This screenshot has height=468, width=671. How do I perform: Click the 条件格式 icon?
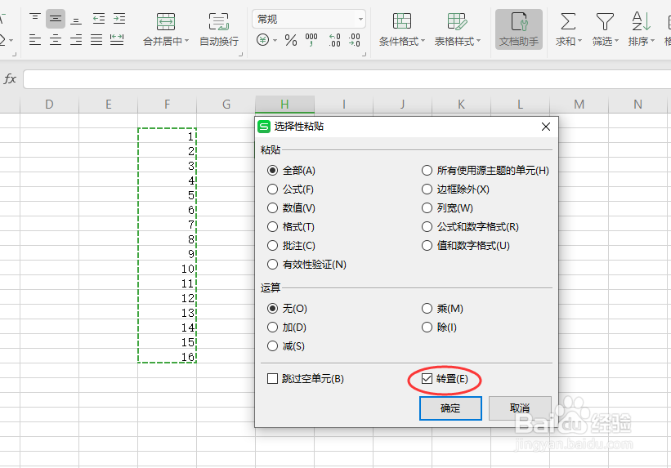(402, 21)
